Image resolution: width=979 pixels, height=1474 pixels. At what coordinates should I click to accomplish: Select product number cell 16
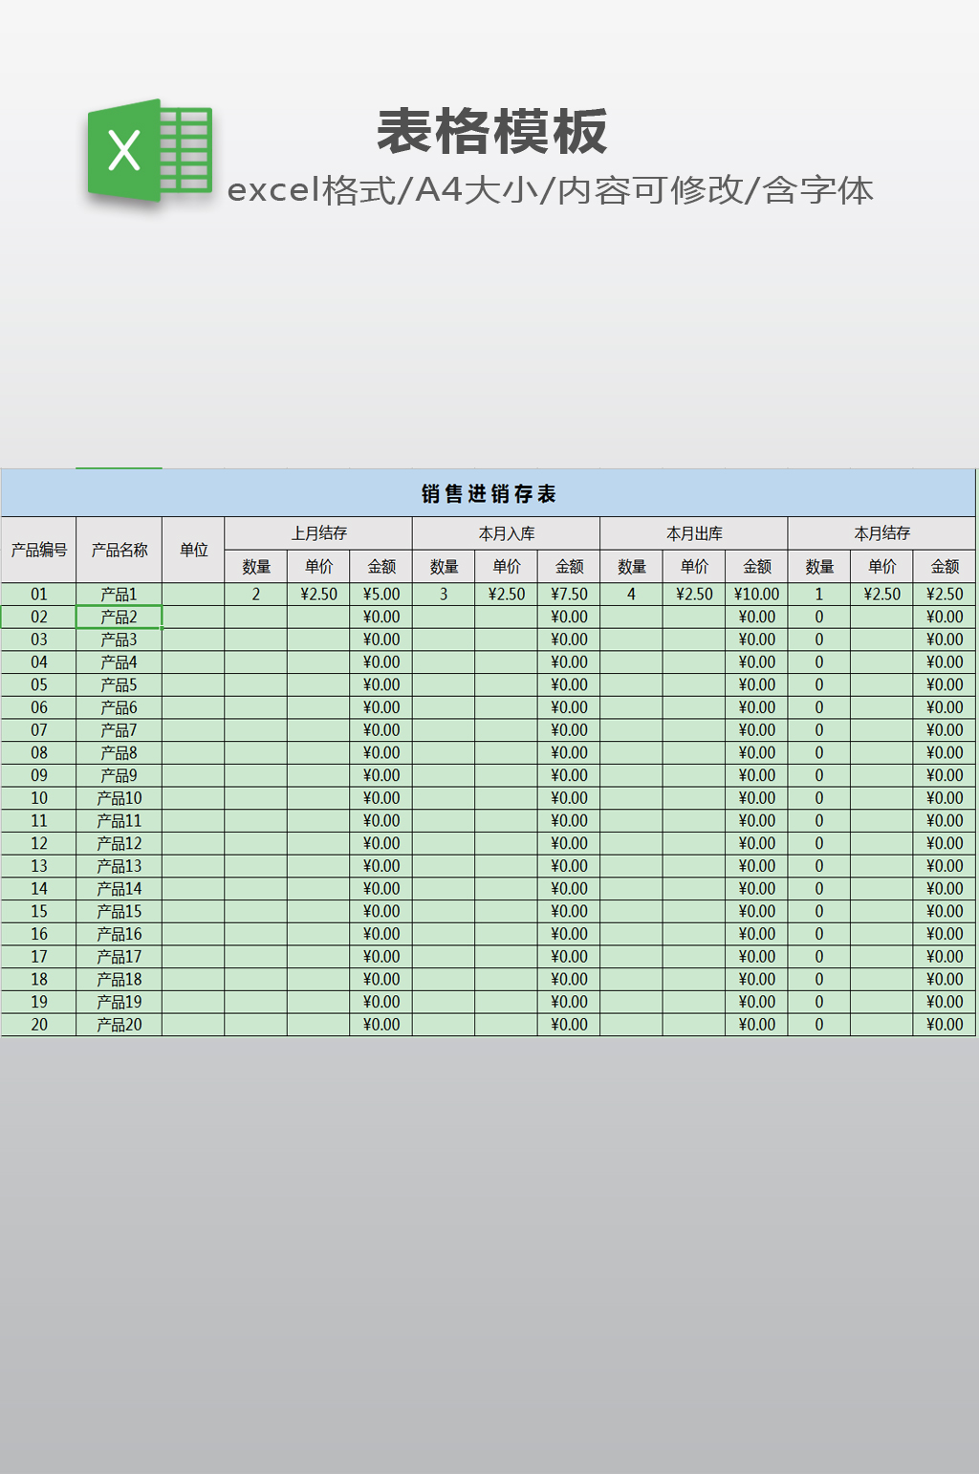pos(39,935)
